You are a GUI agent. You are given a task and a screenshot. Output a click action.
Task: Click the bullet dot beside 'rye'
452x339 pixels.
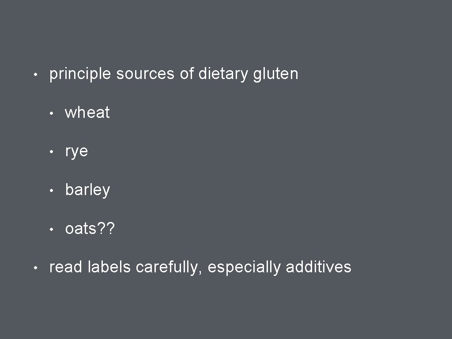(x=52, y=152)
